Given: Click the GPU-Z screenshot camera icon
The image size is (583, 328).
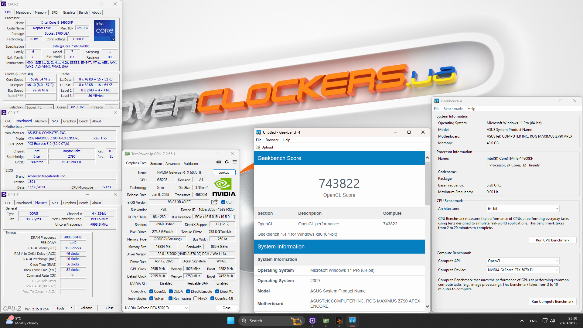Looking at the screenshot, I should 219,162.
